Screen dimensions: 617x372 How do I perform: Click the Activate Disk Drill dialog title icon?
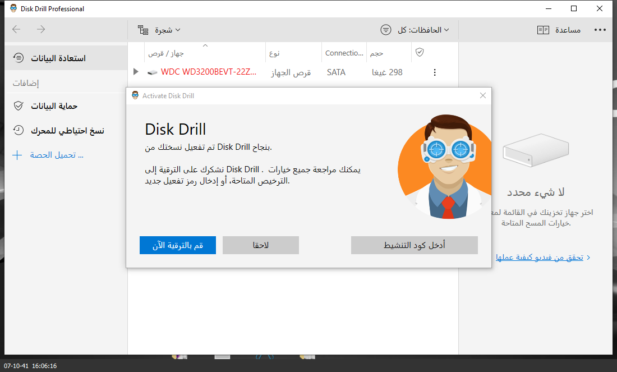135,95
